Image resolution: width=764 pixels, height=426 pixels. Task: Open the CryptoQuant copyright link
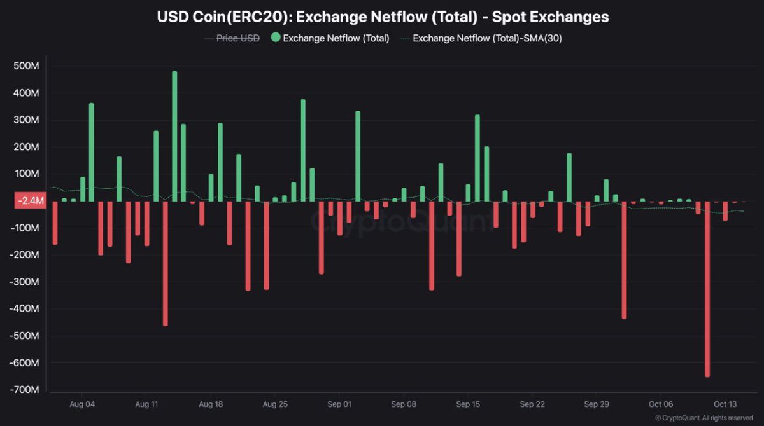click(x=704, y=417)
